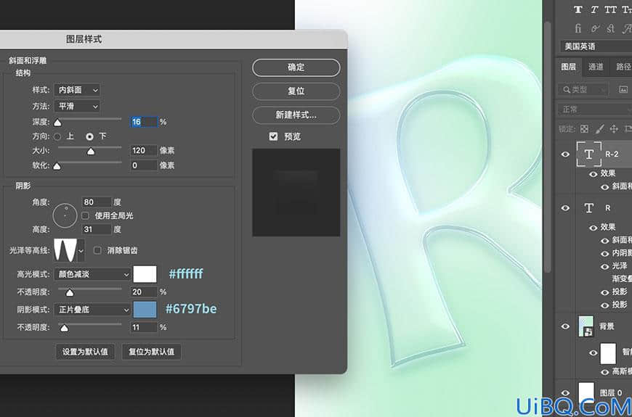Viewport: 632px width, 417px height.
Task: Toggle R layer 内阴影 effect eye
Action: coord(604,254)
